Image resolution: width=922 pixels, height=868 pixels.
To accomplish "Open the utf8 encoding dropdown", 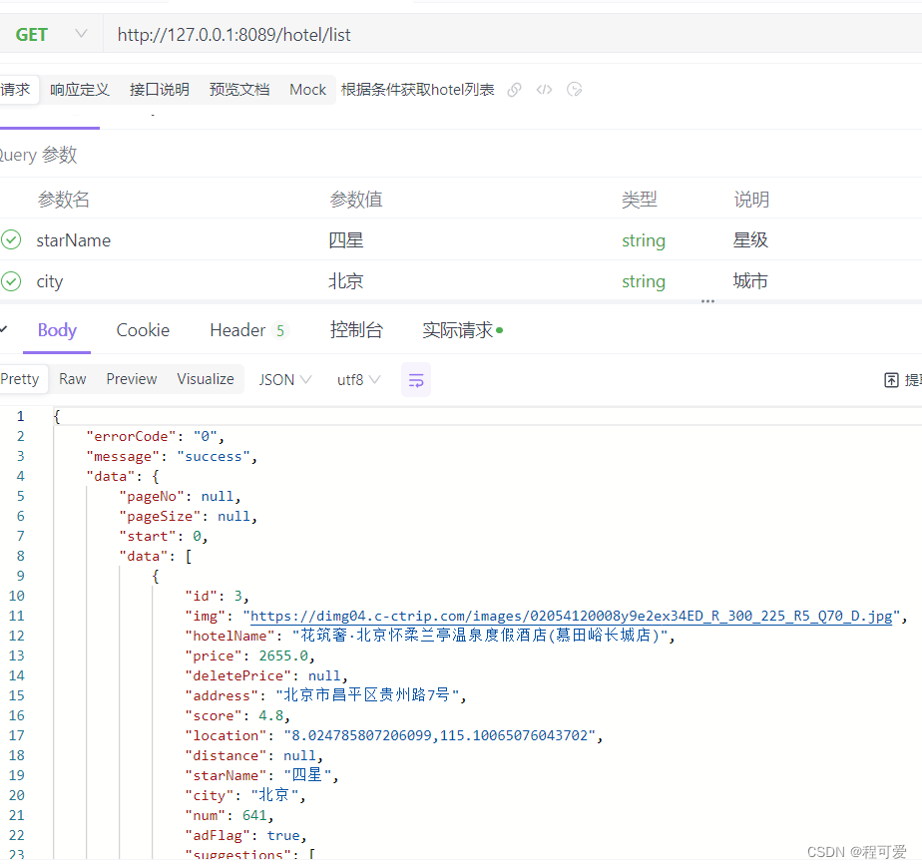I will pos(358,380).
